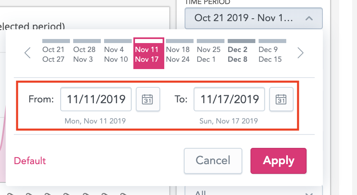The height and width of the screenshot is (195, 357).
Task: Click the Default link
Action: 30,161
